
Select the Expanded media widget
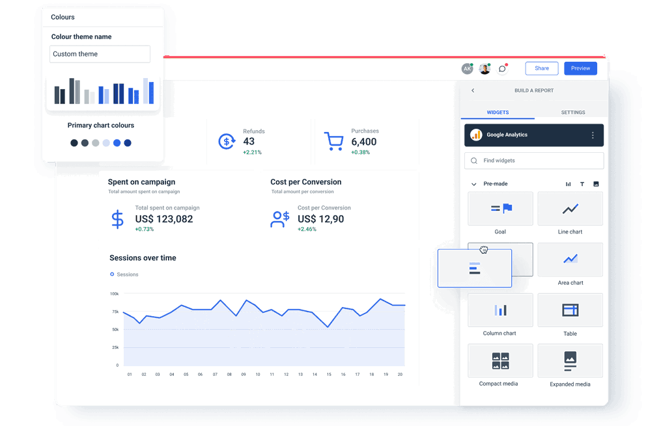point(570,361)
